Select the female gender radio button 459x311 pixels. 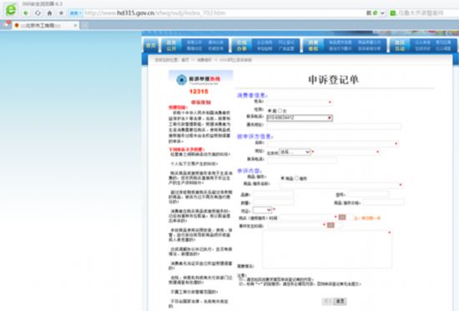pos(280,111)
